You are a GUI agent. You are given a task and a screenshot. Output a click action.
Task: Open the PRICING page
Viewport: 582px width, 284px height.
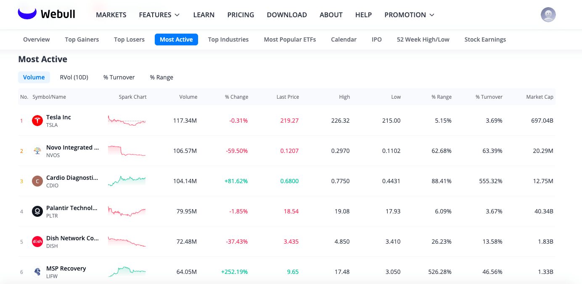[x=241, y=15]
